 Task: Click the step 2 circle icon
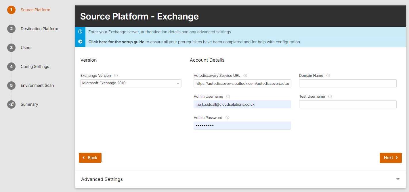11,29
